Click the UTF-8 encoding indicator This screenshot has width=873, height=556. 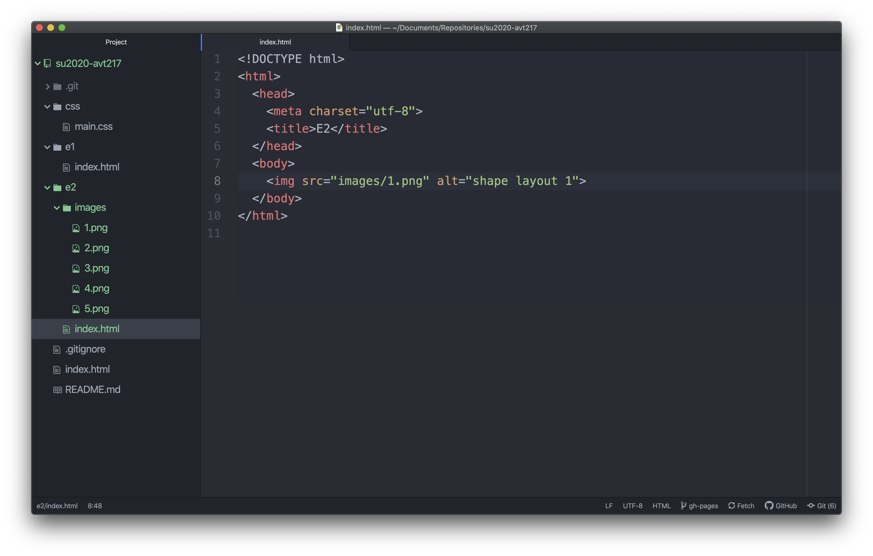(632, 506)
